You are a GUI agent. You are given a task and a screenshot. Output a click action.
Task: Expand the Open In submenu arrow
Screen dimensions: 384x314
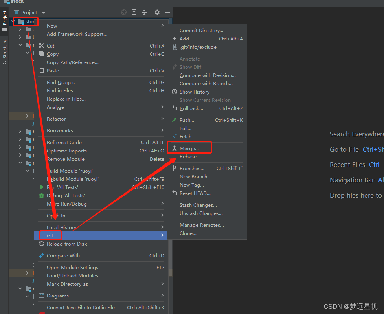coord(162,215)
